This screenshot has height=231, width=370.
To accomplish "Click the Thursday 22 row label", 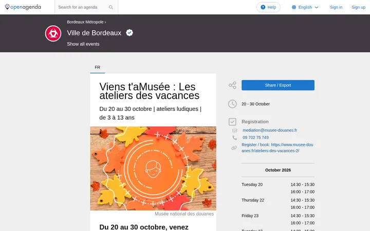I will 253,200.
